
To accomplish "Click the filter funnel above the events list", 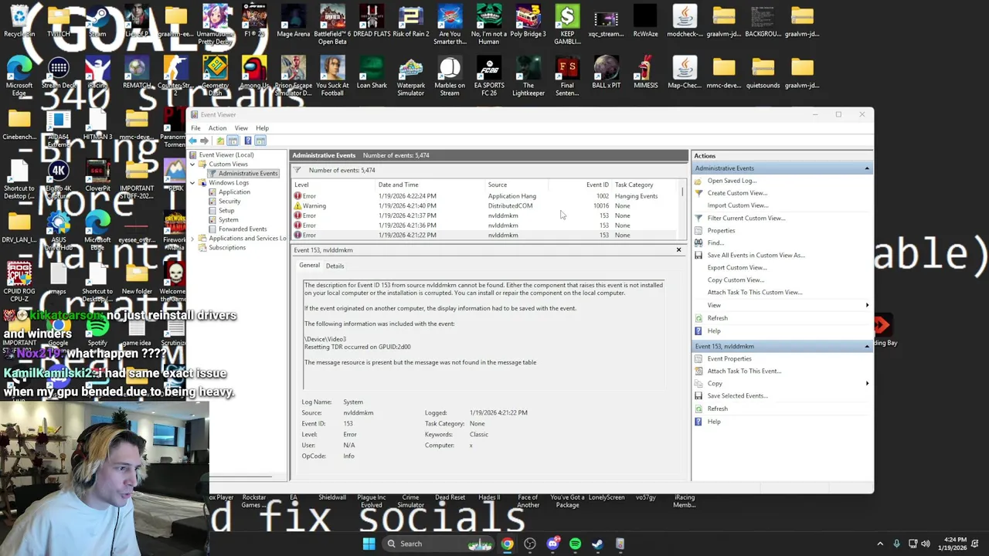I will pos(297,170).
